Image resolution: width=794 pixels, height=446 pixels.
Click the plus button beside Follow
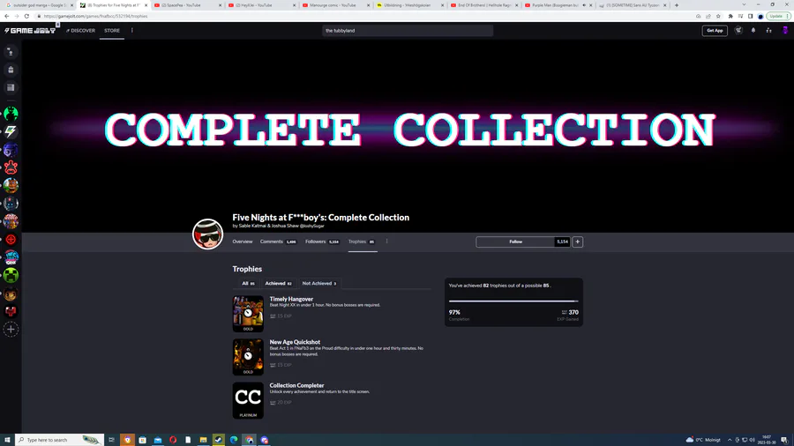[x=577, y=242]
